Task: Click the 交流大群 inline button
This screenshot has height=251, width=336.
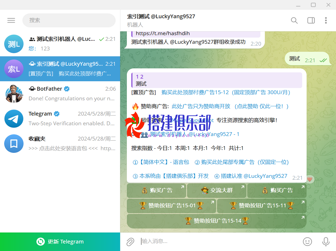Action: [217, 190]
